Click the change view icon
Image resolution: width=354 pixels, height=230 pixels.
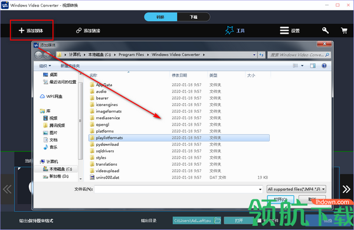296,65
